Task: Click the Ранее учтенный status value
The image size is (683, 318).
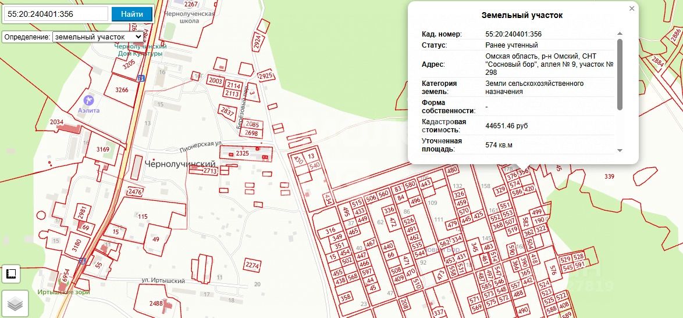Action: [x=512, y=45]
